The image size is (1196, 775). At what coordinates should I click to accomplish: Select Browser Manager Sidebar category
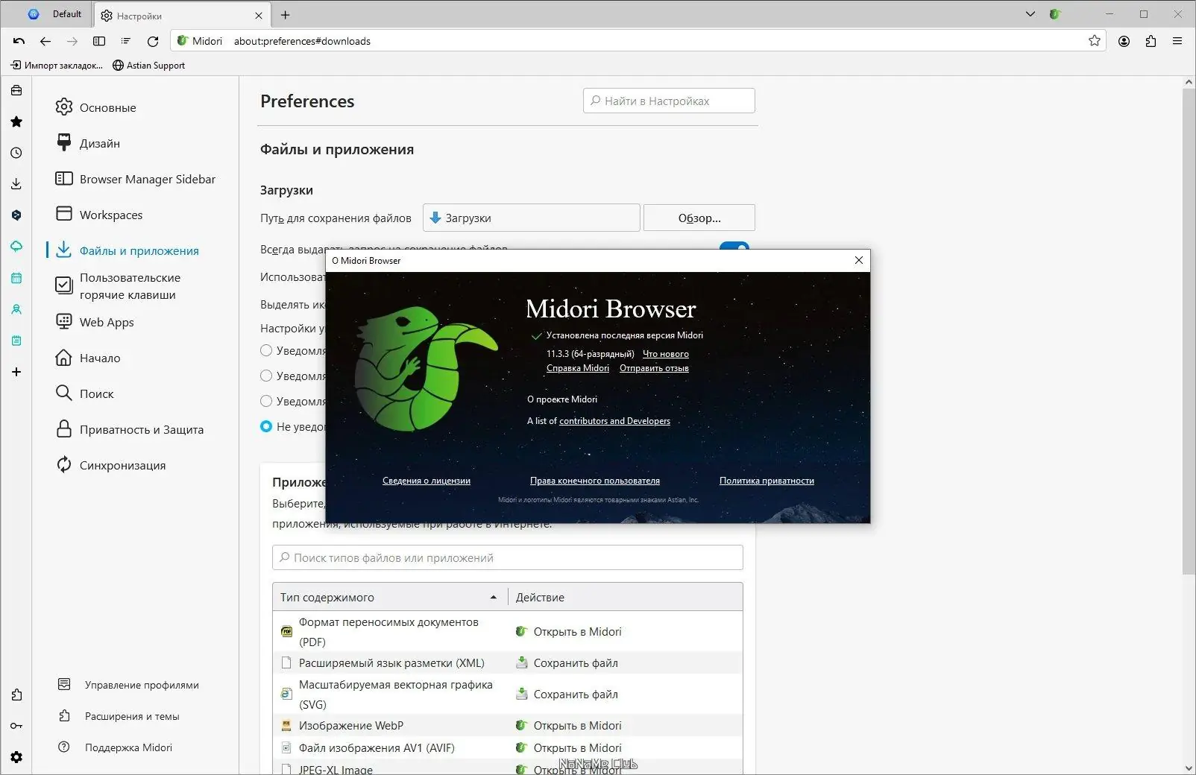(x=135, y=179)
